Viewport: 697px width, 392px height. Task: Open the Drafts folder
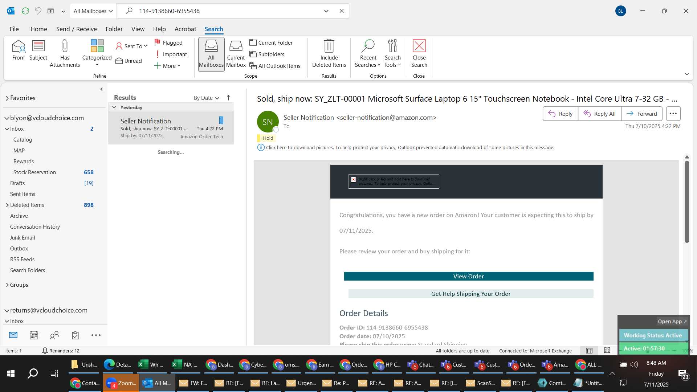pyautogui.click(x=17, y=183)
